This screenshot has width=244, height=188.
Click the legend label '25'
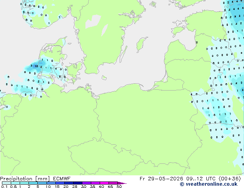75,186
